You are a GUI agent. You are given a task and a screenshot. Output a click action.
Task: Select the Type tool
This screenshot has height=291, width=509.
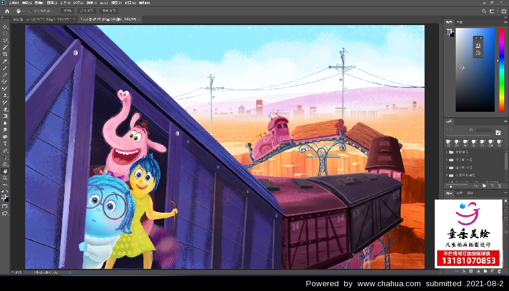(x=5, y=143)
